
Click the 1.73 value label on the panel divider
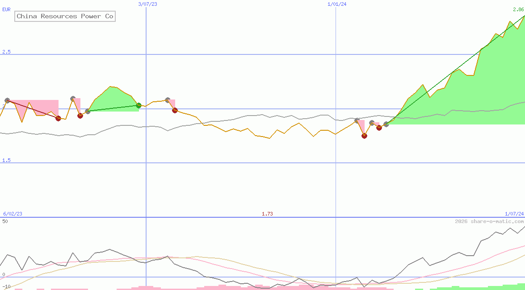(267, 214)
